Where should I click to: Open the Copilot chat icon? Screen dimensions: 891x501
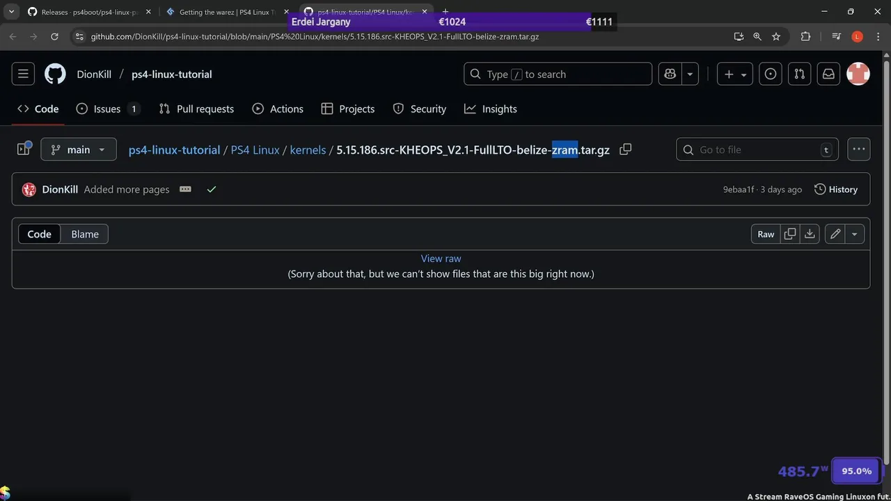coord(670,74)
